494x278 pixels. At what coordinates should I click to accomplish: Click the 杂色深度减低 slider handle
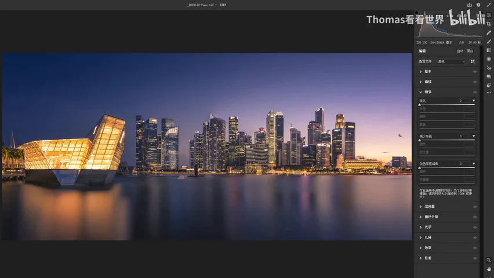pos(419,167)
